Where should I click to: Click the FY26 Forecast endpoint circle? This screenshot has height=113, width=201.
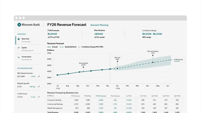[171, 60]
